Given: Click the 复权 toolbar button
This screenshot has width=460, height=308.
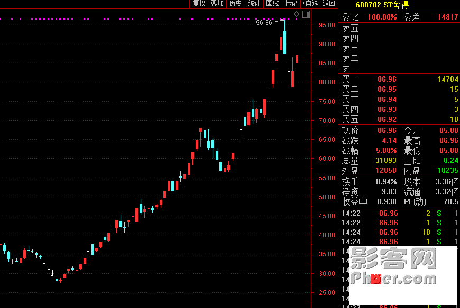Looking at the screenshot, I should 199,4.
